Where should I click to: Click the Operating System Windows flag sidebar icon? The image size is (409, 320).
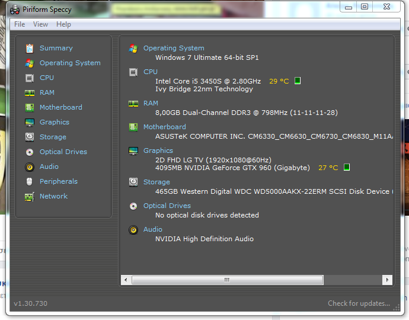30,63
